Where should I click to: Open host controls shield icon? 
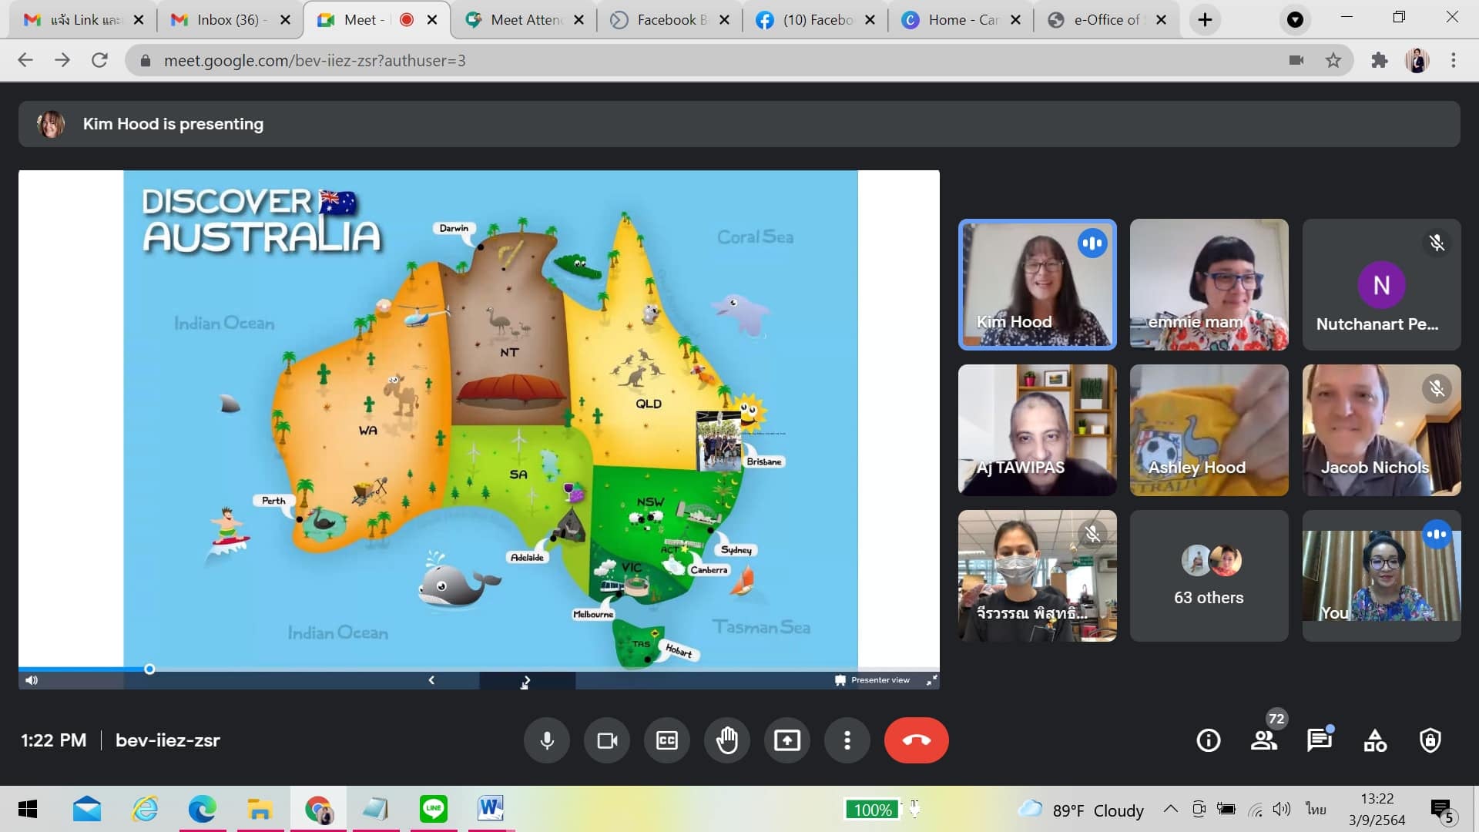coord(1430,740)
